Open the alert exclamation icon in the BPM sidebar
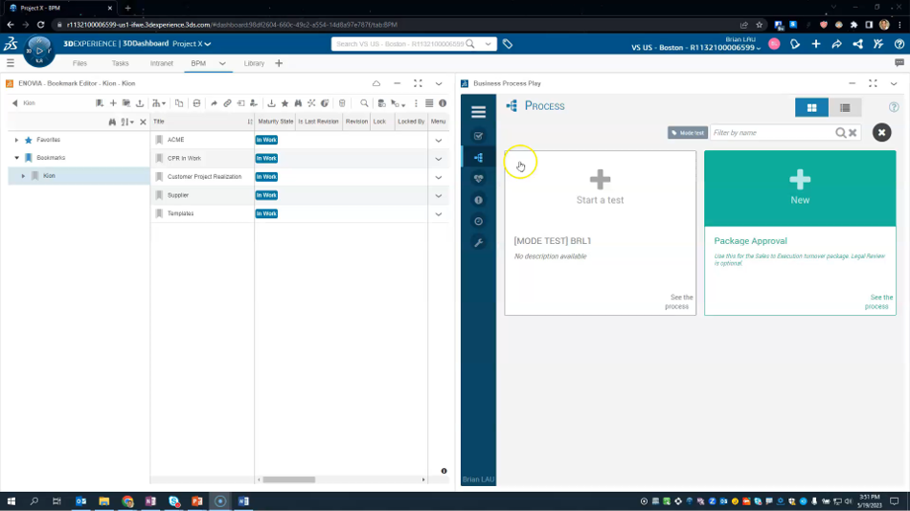910x511 pixels. pos(478,200)
